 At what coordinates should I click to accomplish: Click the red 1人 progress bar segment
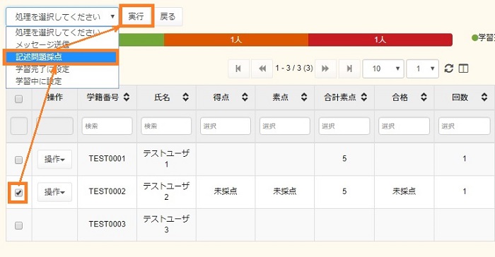[380, 40]
